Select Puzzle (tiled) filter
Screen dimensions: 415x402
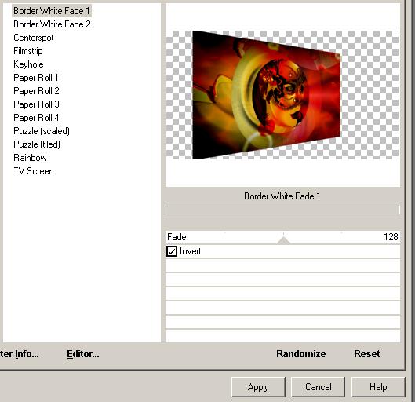coord(37,144)
